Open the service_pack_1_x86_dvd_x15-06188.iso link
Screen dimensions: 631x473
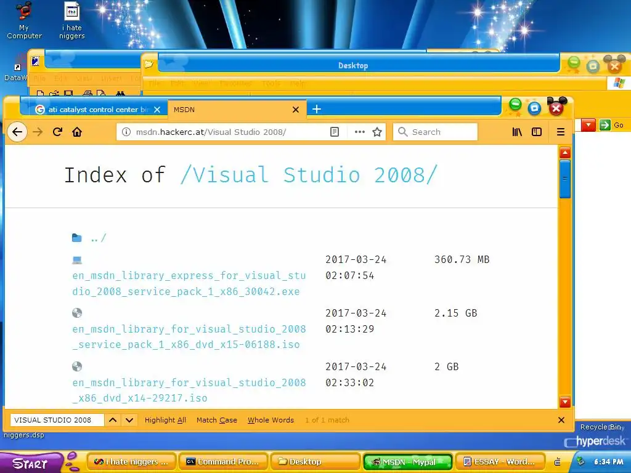[189, 337]
